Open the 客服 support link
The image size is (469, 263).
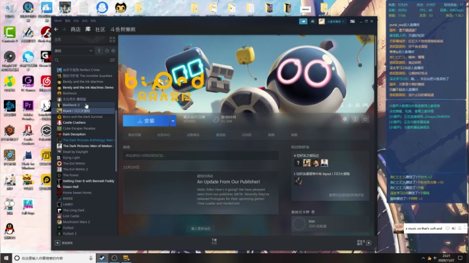pyautogui.click(x=294, y=135)
